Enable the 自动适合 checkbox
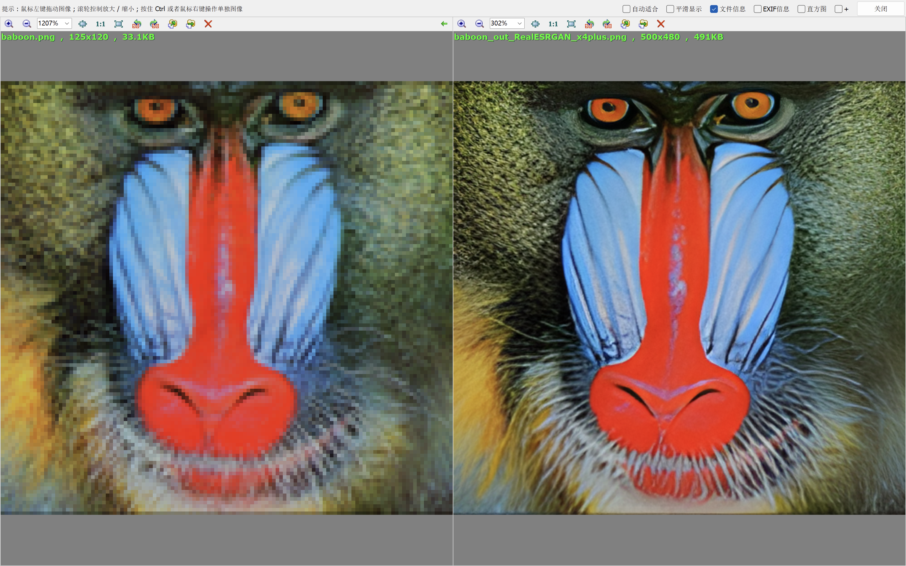Image resolution: width=906 pixels, height=566 pixels. (x=626, y=9)
